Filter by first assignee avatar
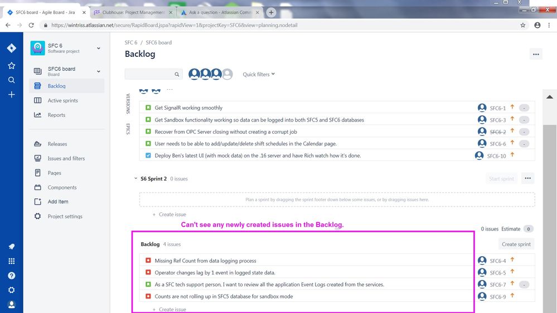The height and width of the screenshot is (313, 557). 194,74
